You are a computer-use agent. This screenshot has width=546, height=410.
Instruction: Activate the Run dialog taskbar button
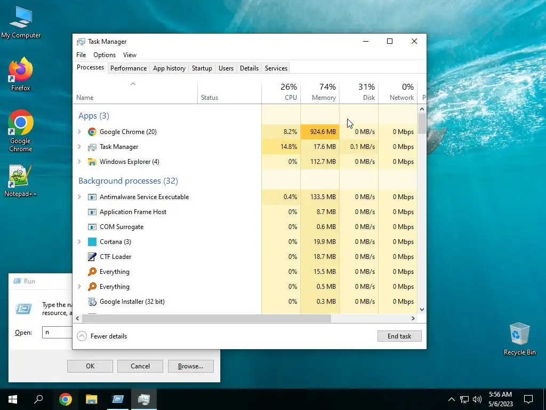[x=118, y=399]
